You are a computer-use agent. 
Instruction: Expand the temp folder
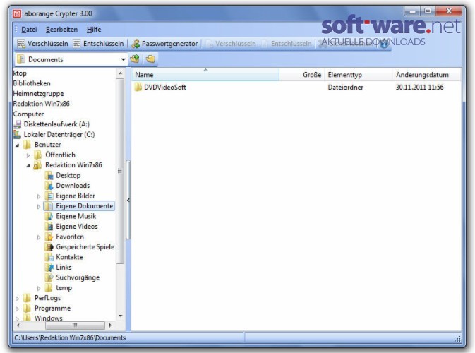pos(39,289)
